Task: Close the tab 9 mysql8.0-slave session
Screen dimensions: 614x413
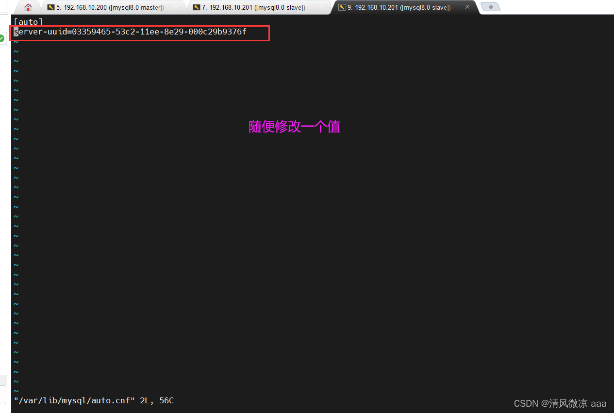Action: 467,7
